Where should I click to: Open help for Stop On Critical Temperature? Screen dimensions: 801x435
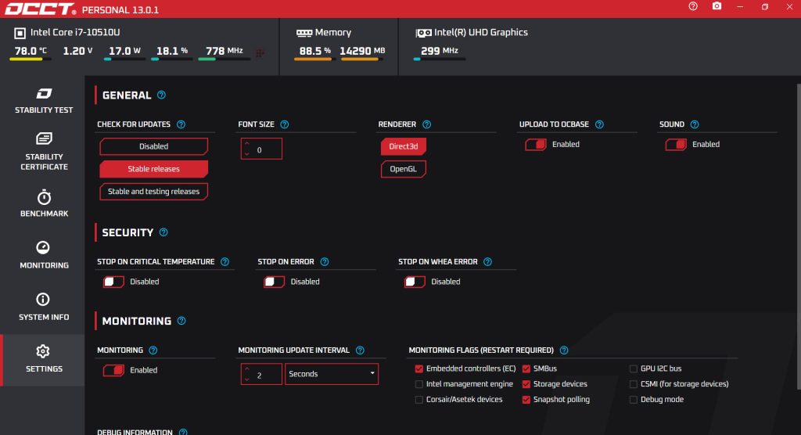tap(224, 262)
